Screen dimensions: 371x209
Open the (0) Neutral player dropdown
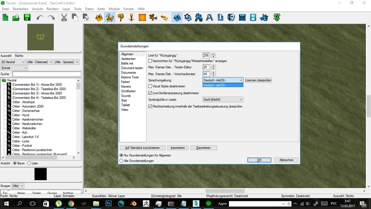point(13,62)
